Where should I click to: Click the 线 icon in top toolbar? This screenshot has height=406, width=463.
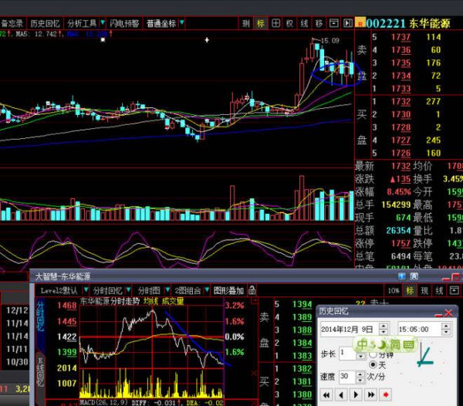click(304, 24)
